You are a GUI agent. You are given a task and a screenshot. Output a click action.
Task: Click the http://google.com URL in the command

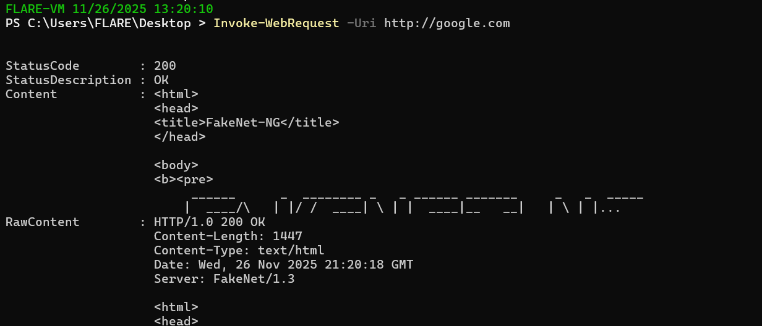tap(447, 23)
